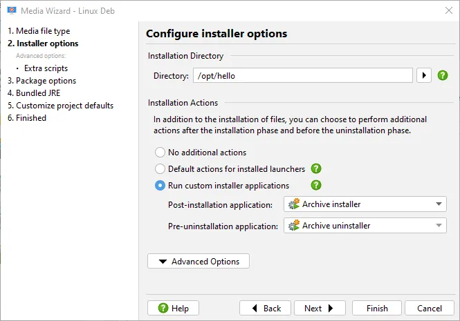The width and height of the screenshot is (460, 321).
Task: Click the Media Wizard title bar icon
Action: [x=12, y=11]
